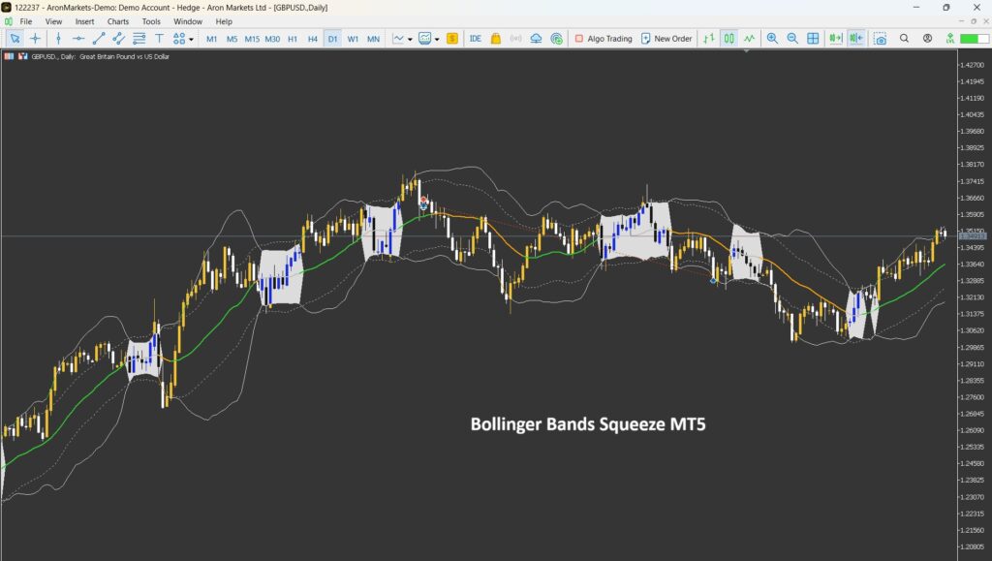
Task: Expand the indicators list dropdown arrow
Action: [x=437, y=40]
